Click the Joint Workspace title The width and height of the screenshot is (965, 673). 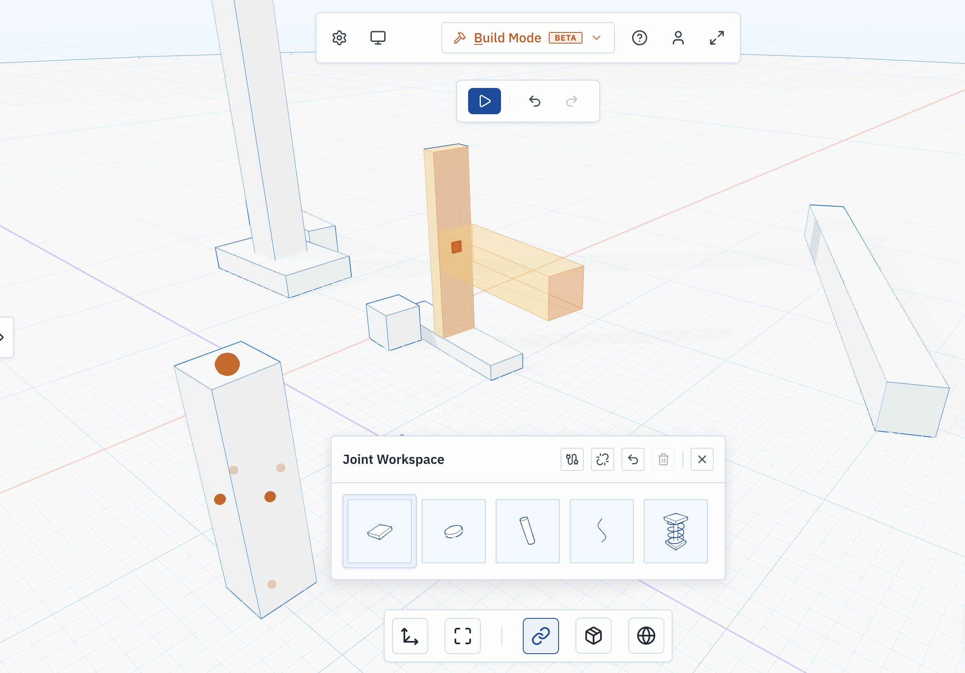393,459
